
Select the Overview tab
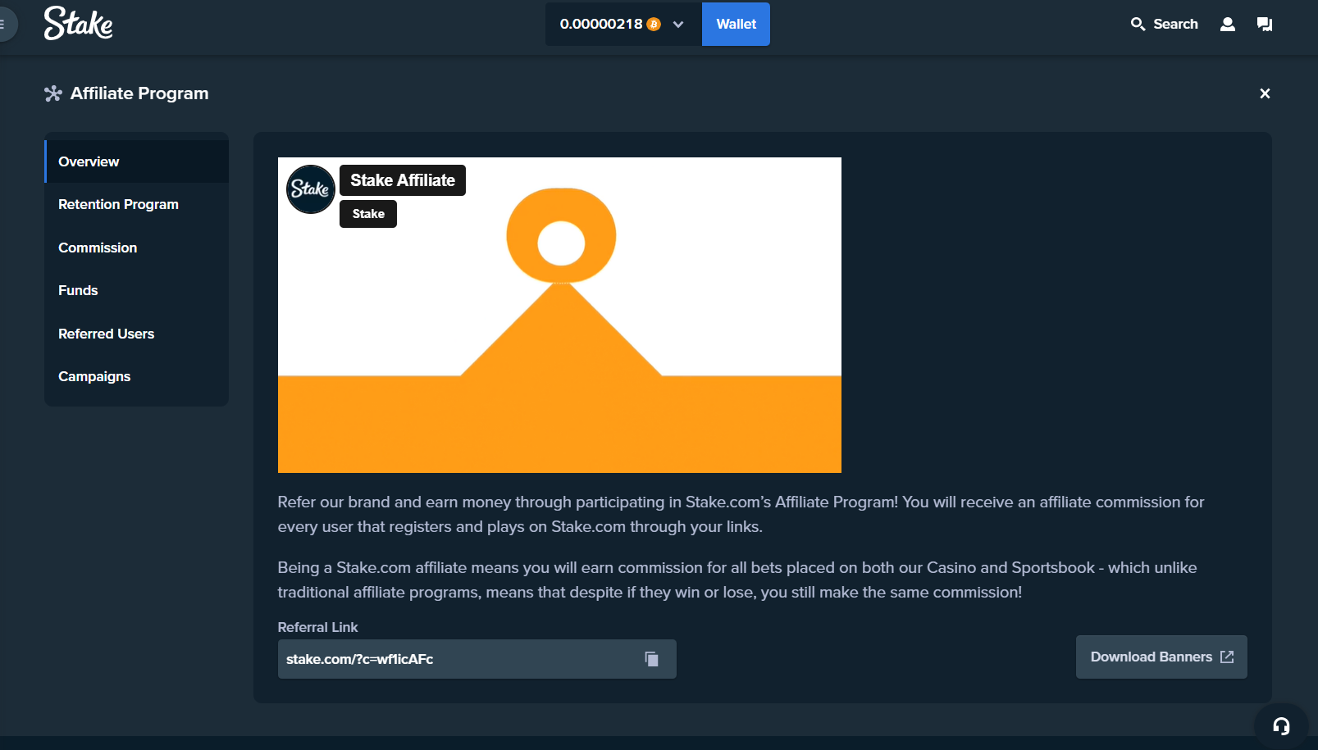coord(89,161)
